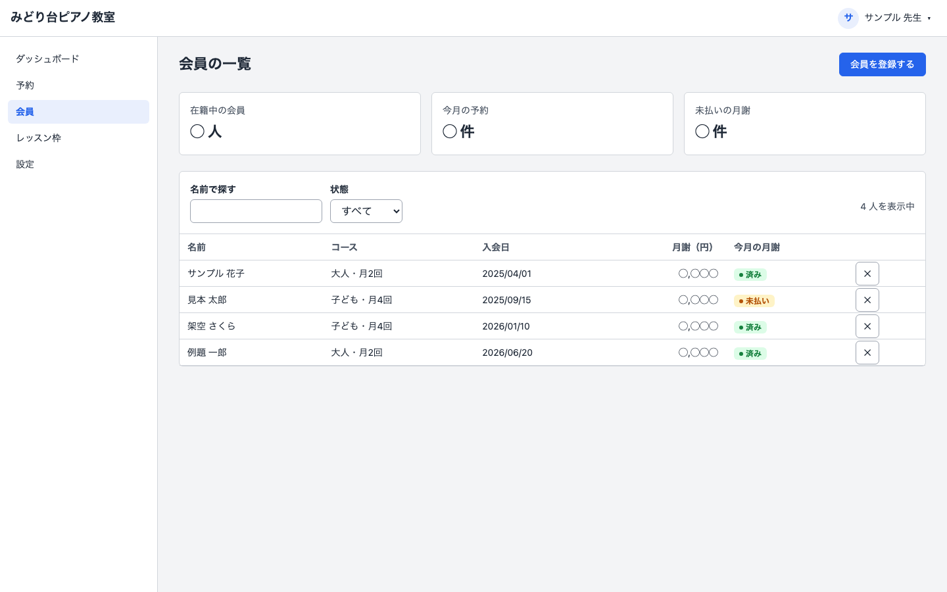Click the みどり台ピアノ教室 site title
This screenshot has height=592, width=947.
pyautogui.click(x=63, y=18)
